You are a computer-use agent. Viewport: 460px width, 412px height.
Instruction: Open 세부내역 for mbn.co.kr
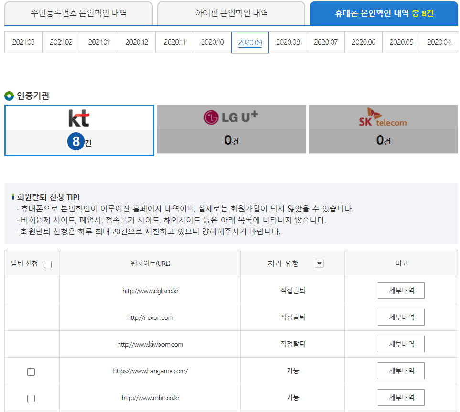pyautogui.click(x=401, y=398)
